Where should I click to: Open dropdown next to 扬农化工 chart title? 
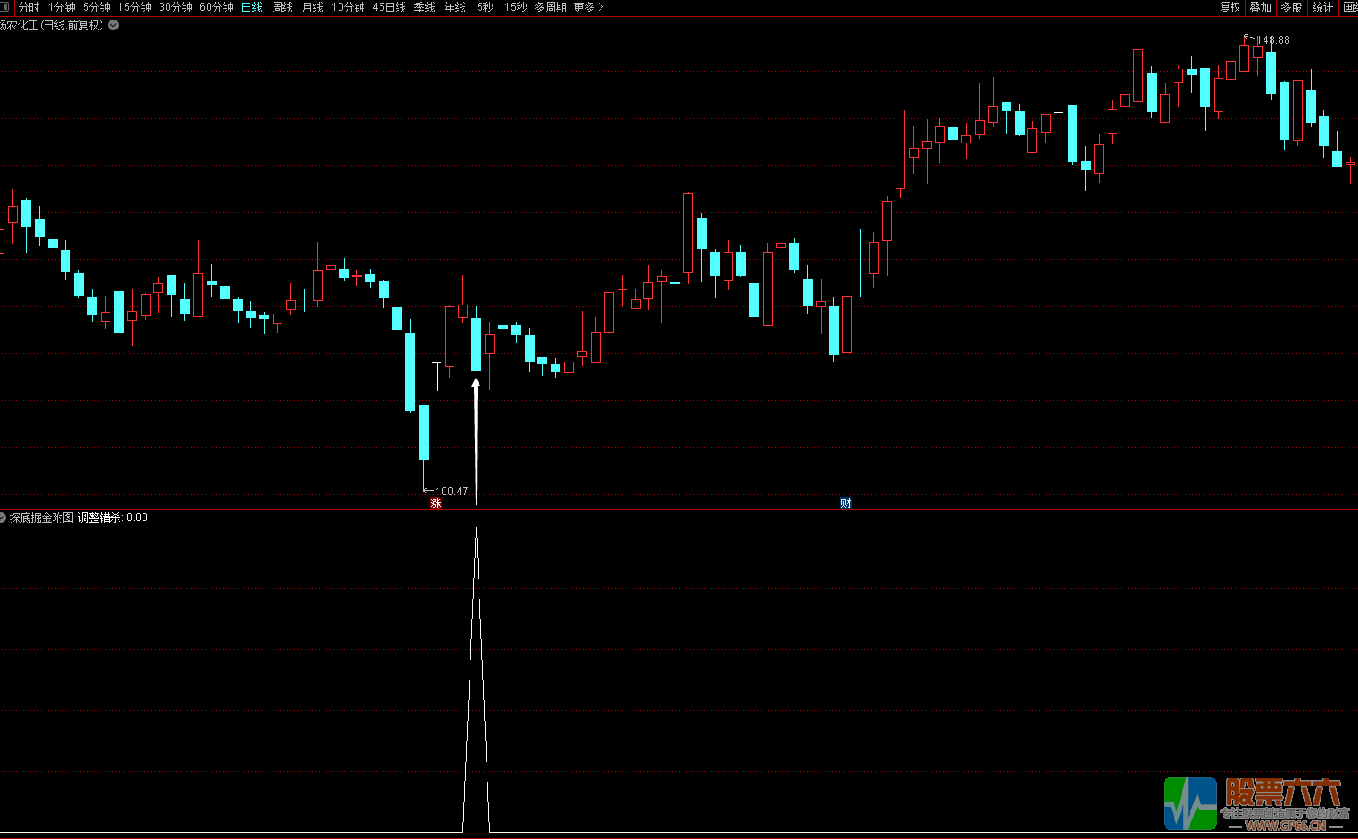[x=113, y=25]
